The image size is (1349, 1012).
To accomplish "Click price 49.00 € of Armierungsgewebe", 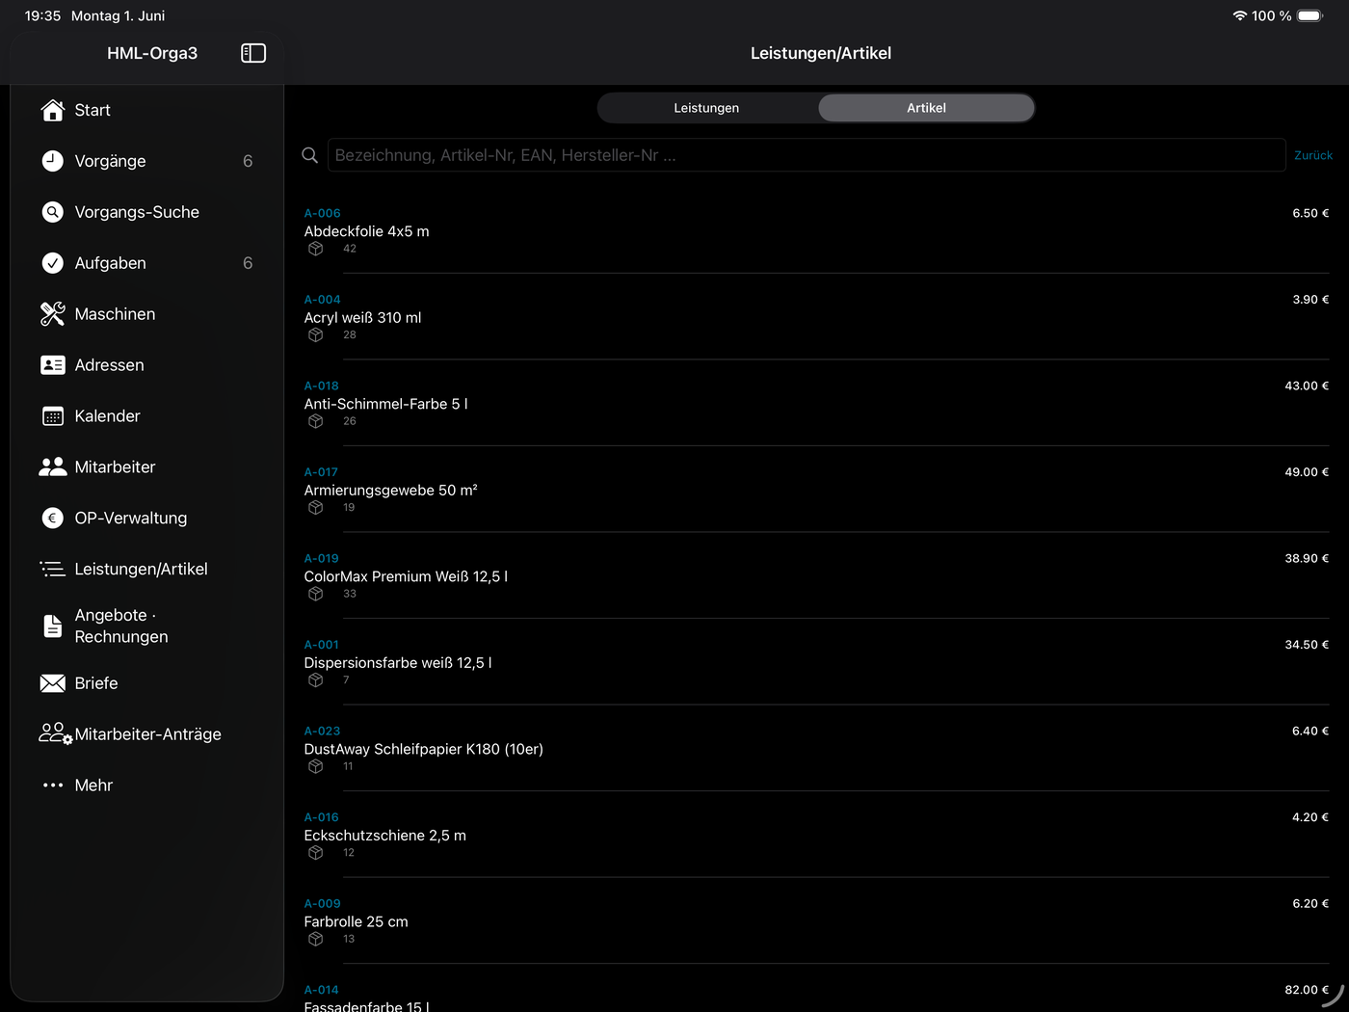I will [x=1307, y=472].
